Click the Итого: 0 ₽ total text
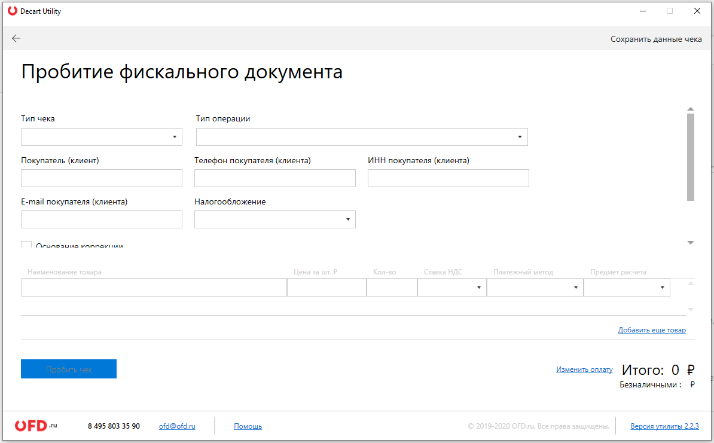714x443 pixels. pos(658,369)
